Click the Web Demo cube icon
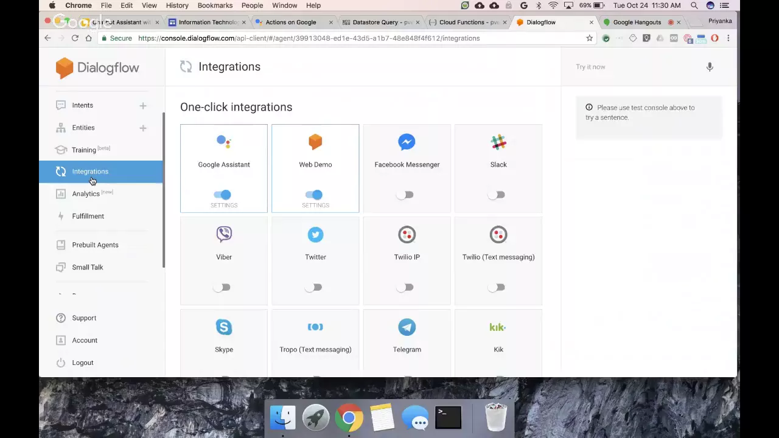This screenshot has width=779, height=438. (x=315, y=142)
